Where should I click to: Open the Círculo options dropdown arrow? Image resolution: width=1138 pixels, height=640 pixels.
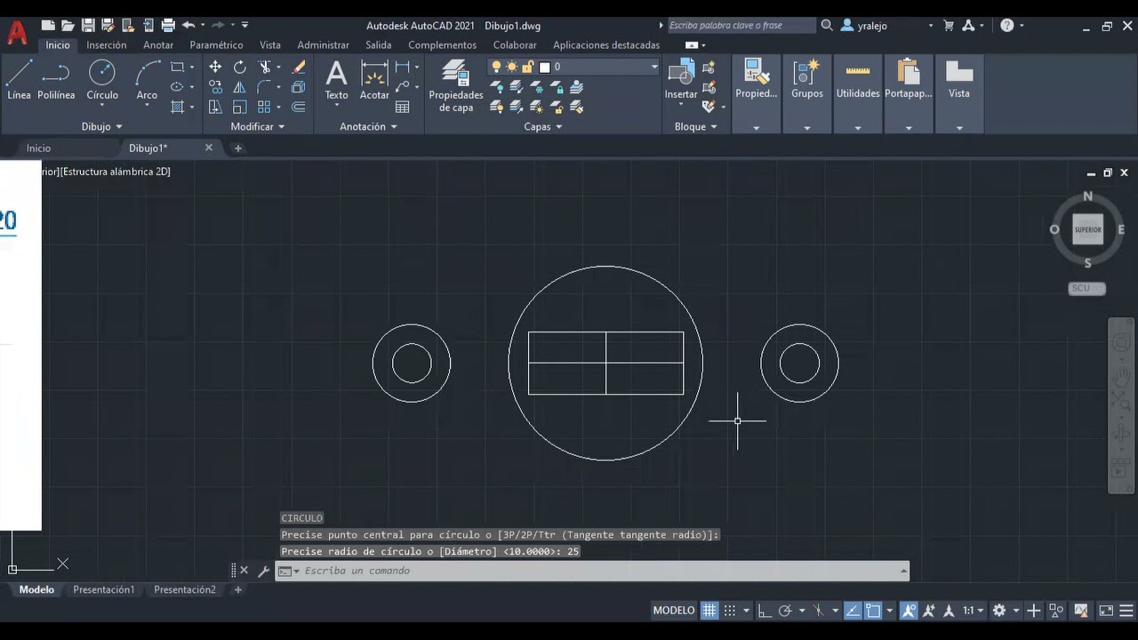click(x=102, y=106)
